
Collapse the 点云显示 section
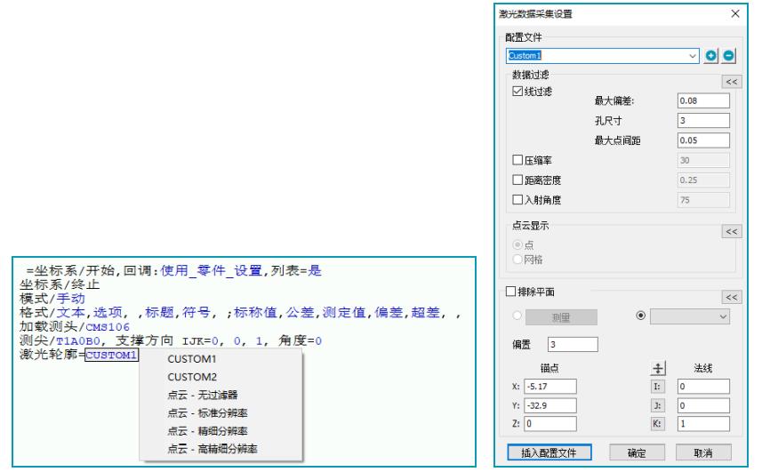[x=732, y=231]
